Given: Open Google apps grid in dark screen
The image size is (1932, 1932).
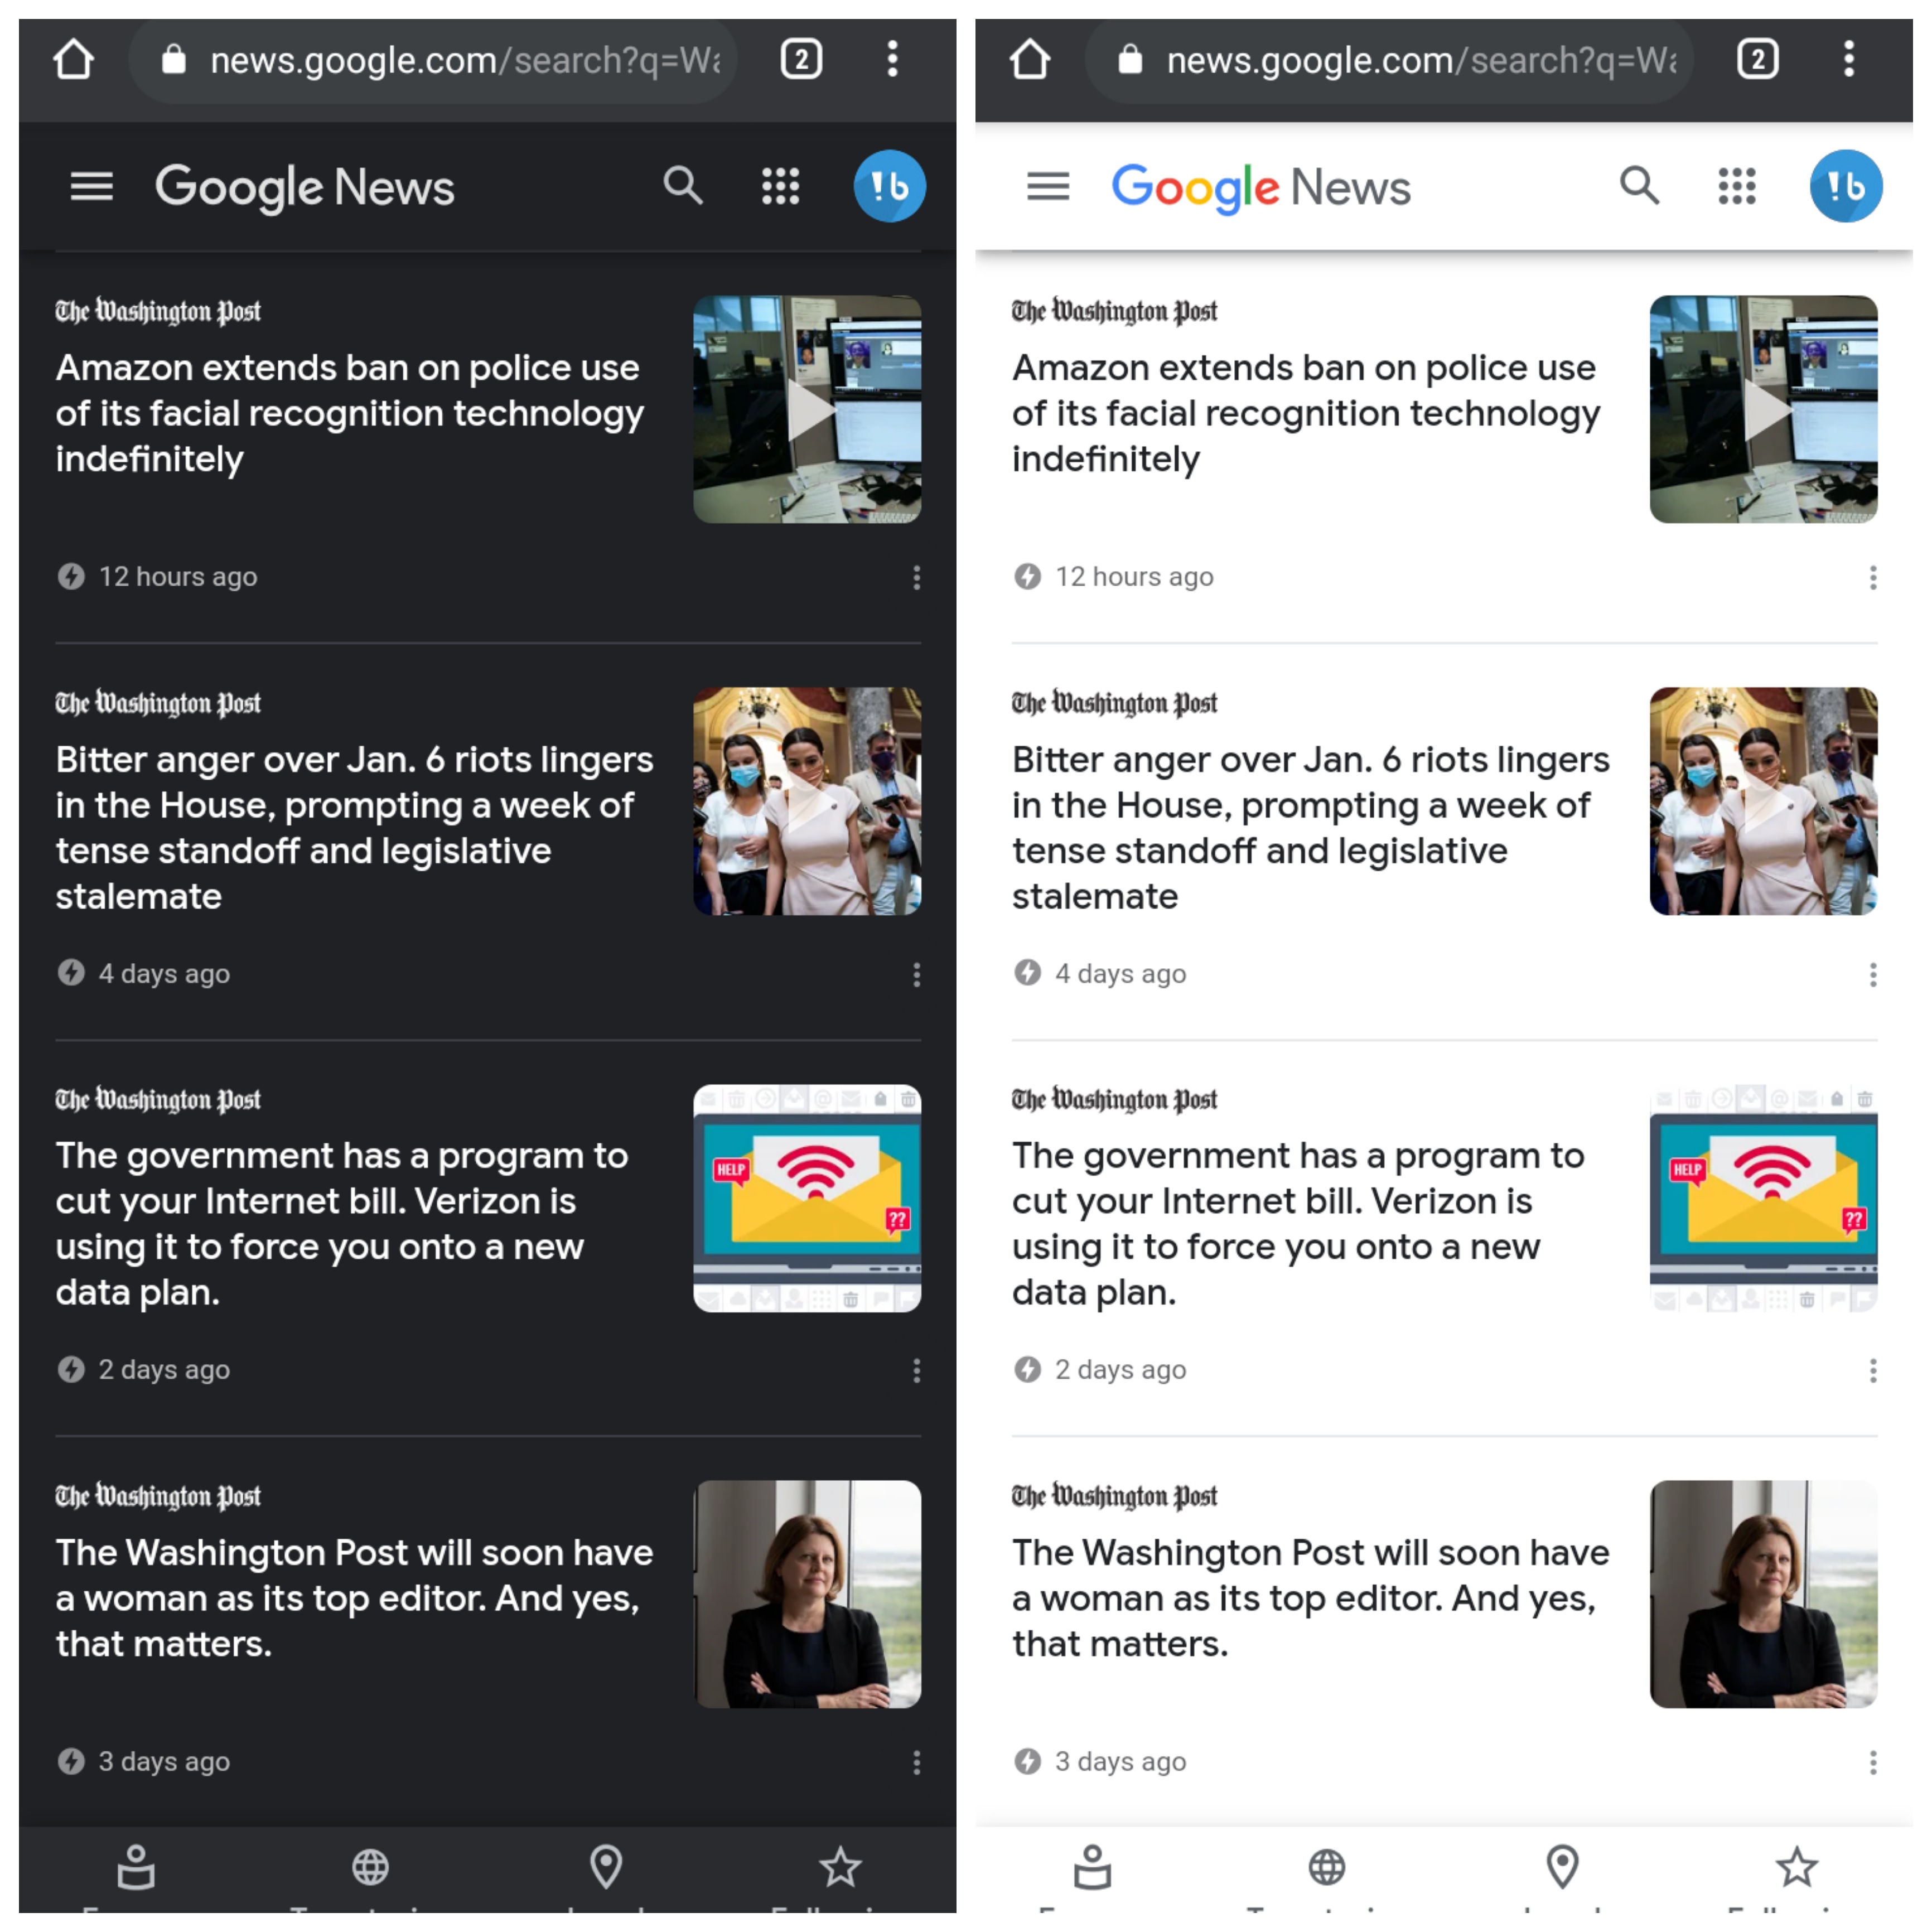Looking at the screenshot, I should (x=780, y=186).
